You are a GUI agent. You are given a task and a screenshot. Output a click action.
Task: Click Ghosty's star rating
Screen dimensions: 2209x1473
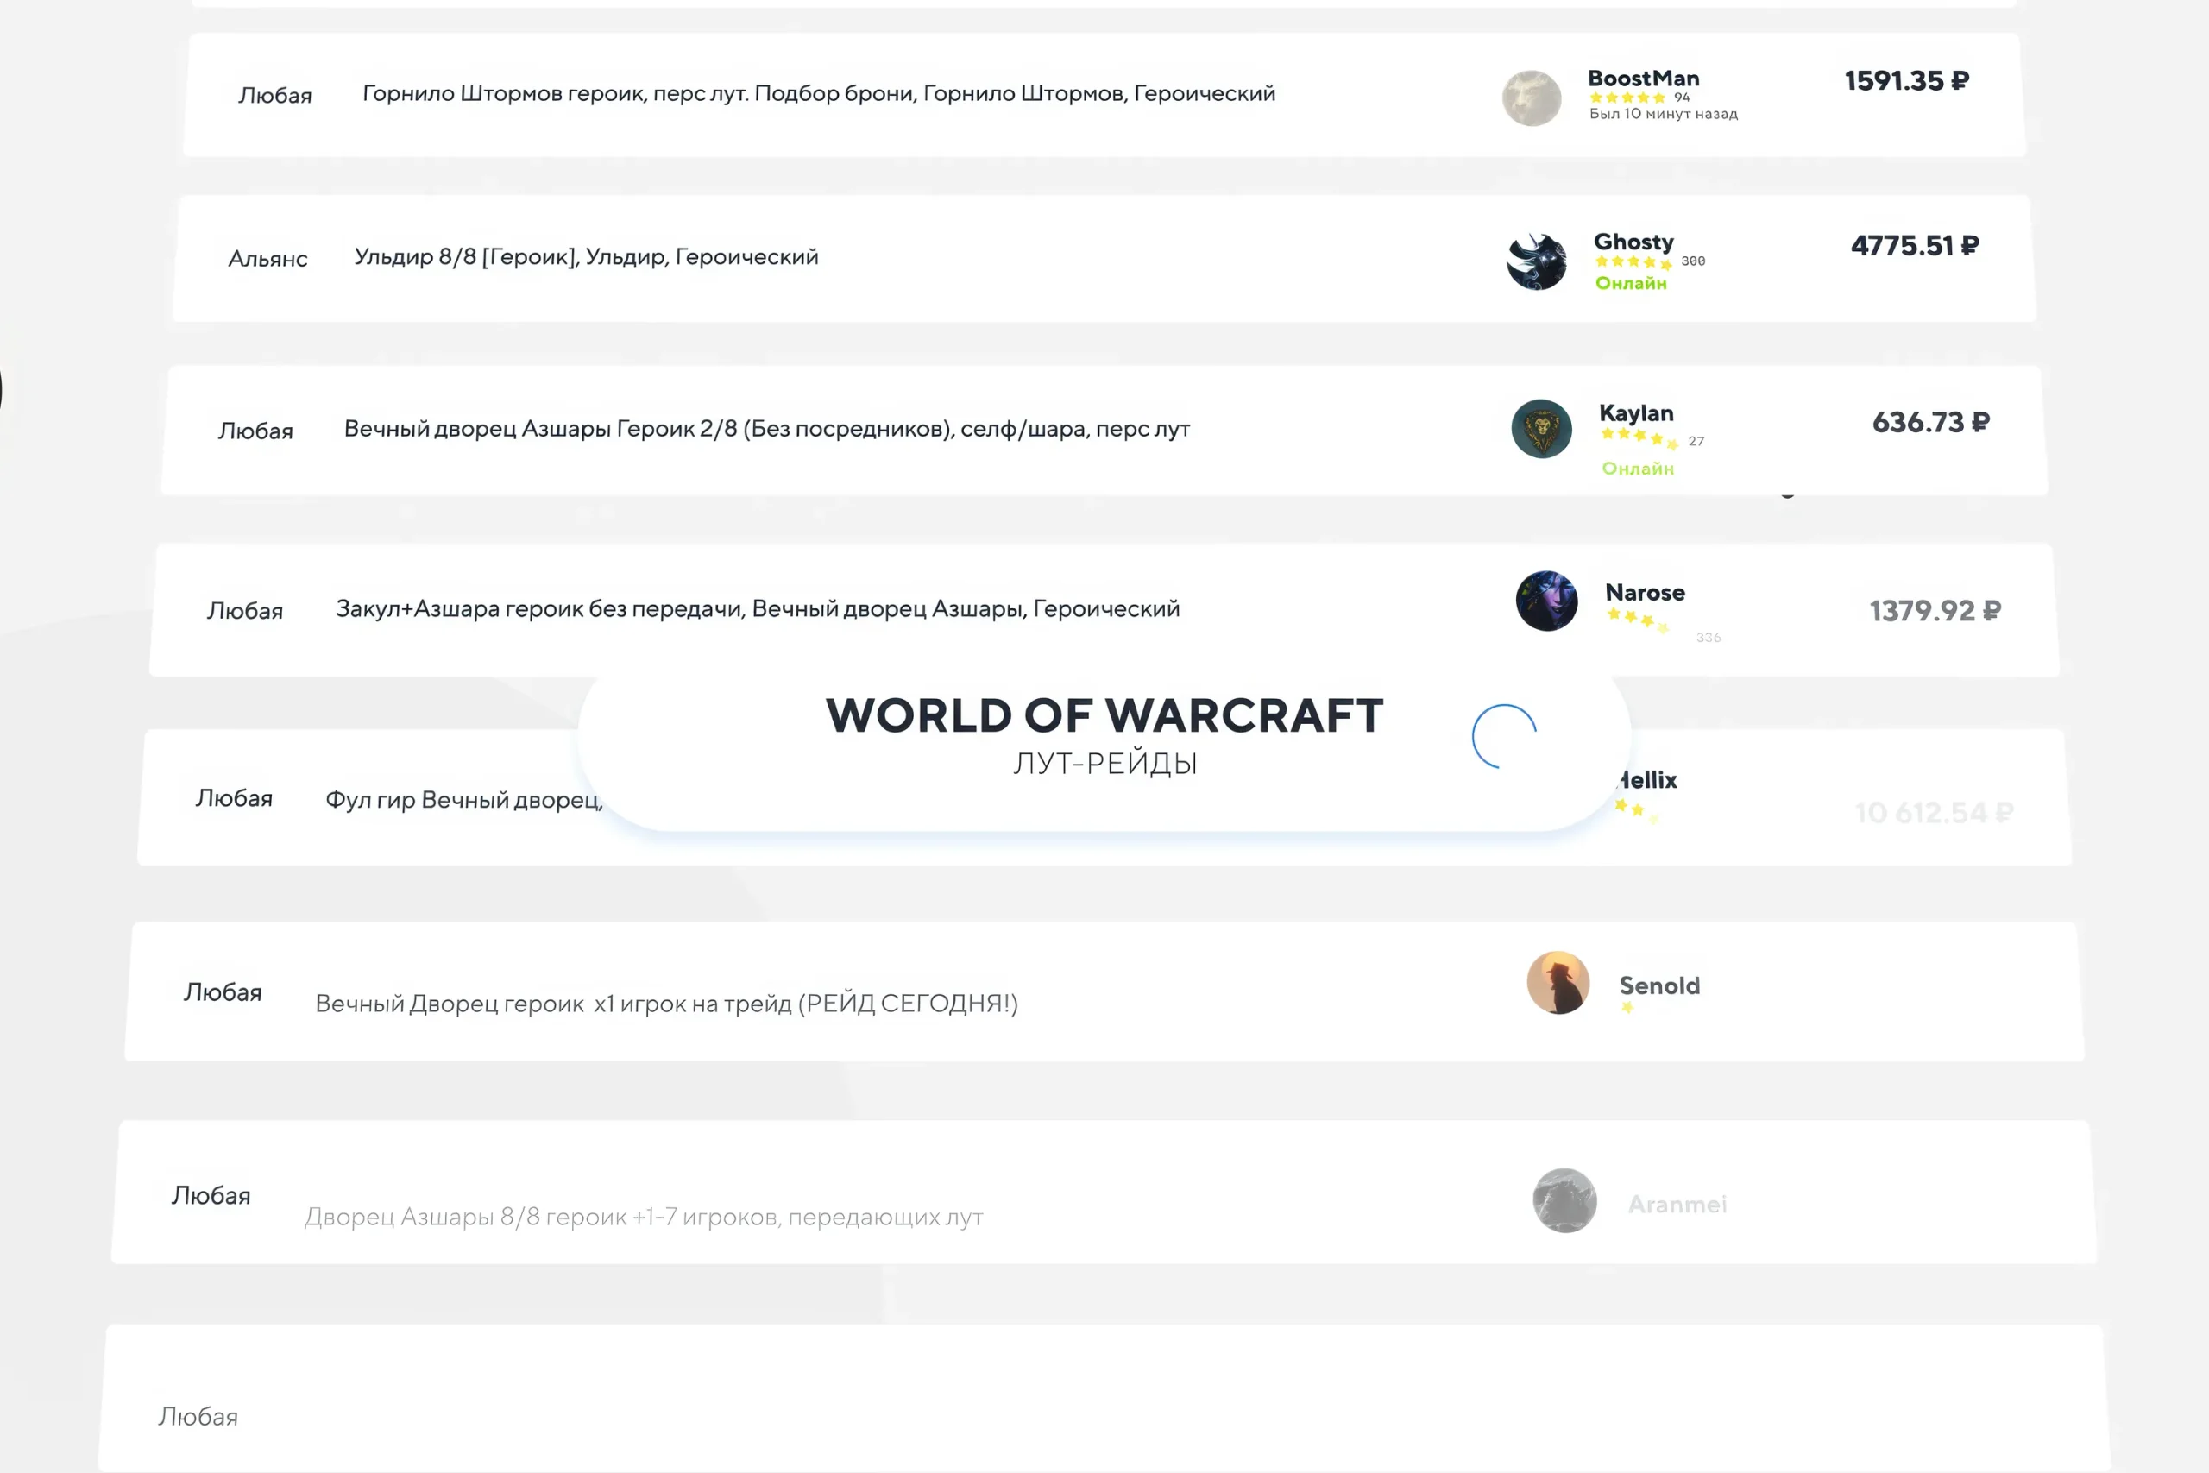tap(1633, 262)
